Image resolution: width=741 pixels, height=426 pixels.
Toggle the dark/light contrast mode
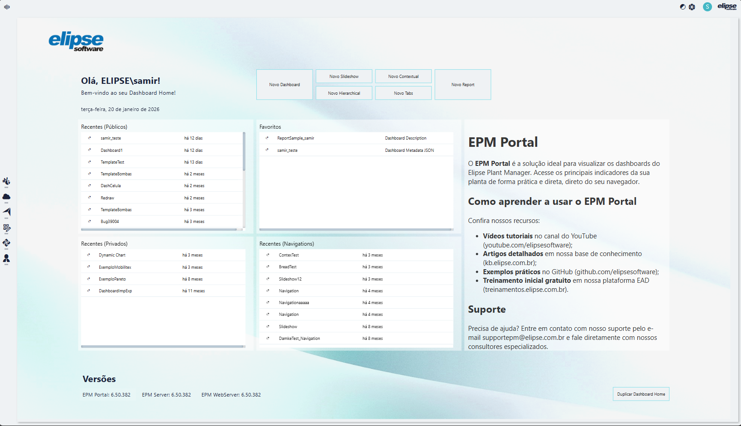pyautogui.click(x=683, y=7)
